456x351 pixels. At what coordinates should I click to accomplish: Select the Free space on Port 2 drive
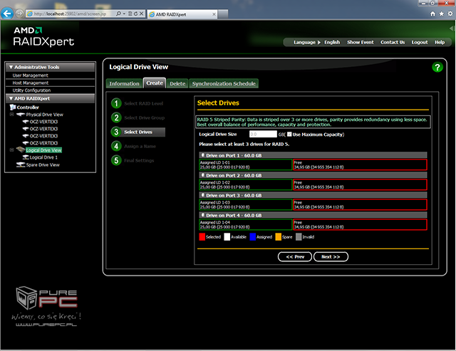[x=360, y=185]
